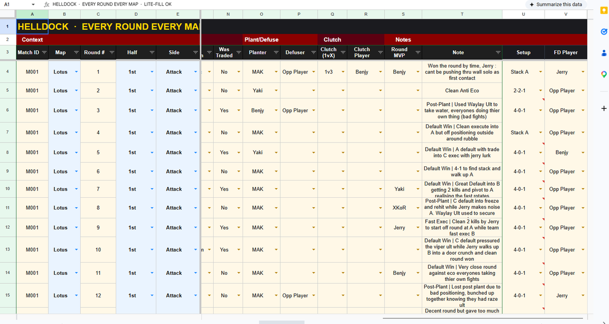Open the filter icon on Round MVP header
Viewport: 609px width, 324px height.
[417, 52]
